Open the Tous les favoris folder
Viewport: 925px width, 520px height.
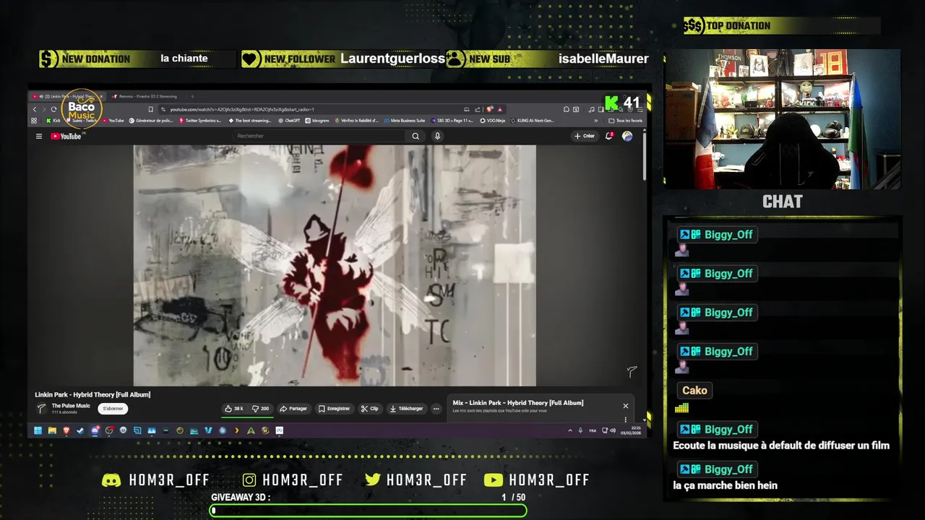pos(626,121)
